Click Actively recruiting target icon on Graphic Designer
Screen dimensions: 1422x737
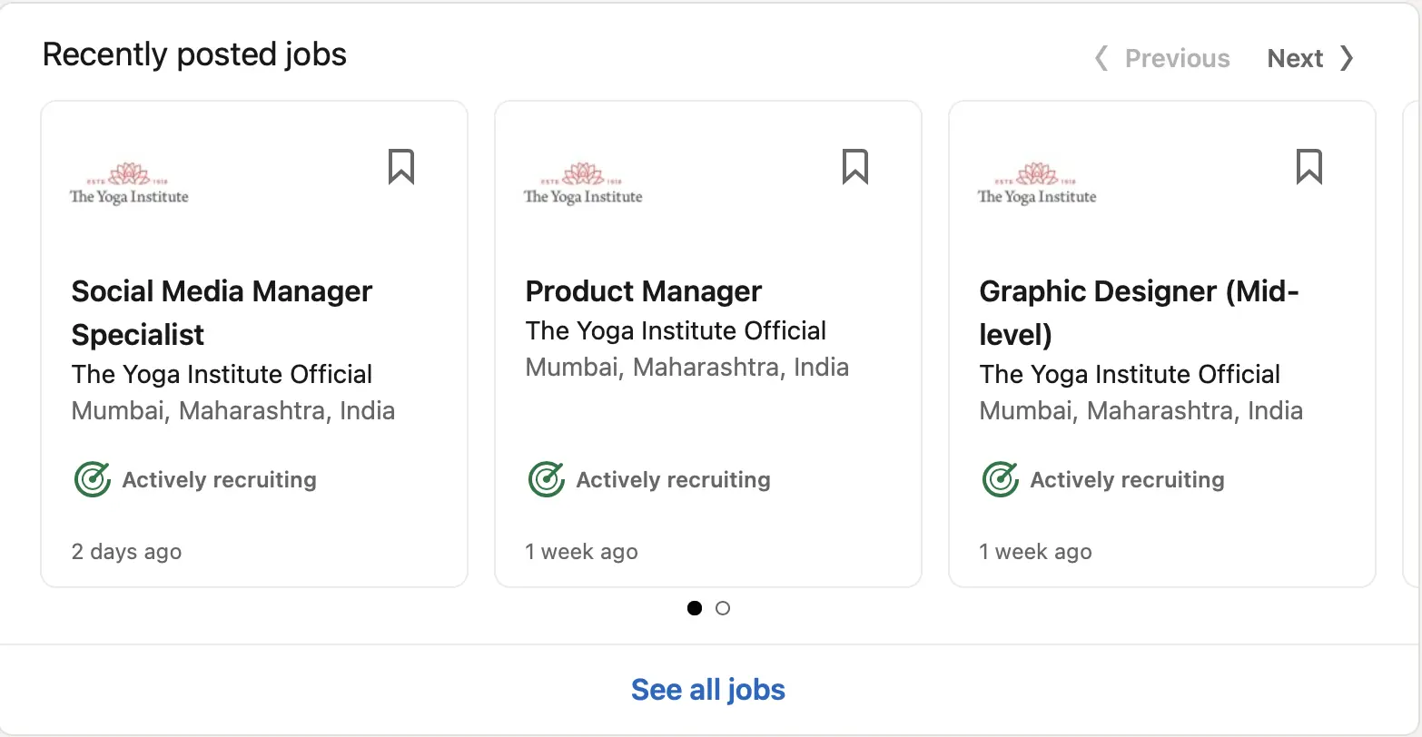(1000, 479)
